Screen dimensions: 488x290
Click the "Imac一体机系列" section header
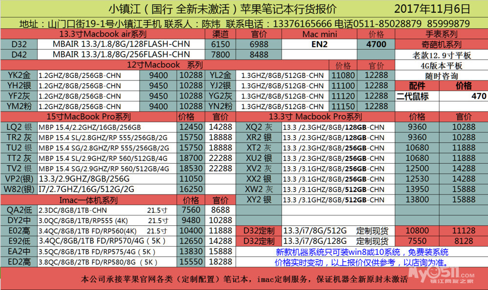89,200
